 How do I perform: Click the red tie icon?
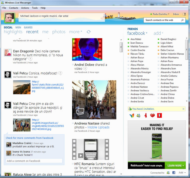point(146,115)
